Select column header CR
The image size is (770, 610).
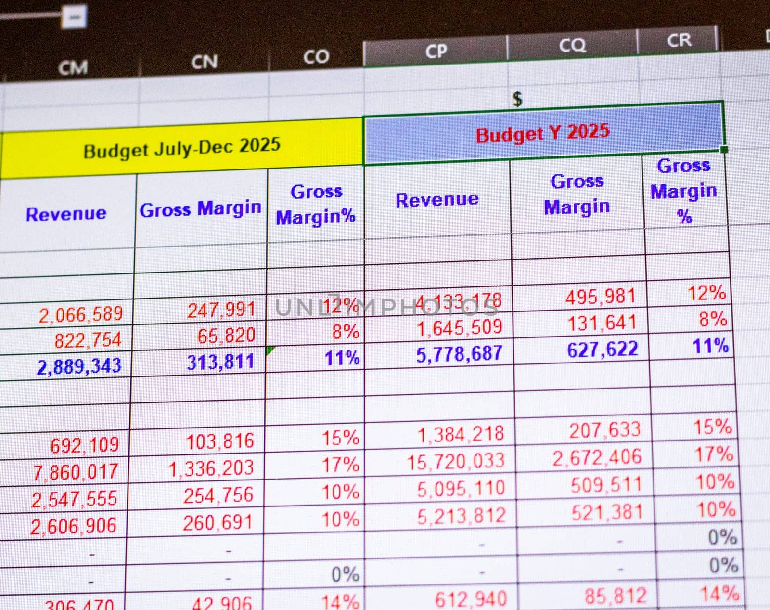pyautogui.click(x=679, y=40)
